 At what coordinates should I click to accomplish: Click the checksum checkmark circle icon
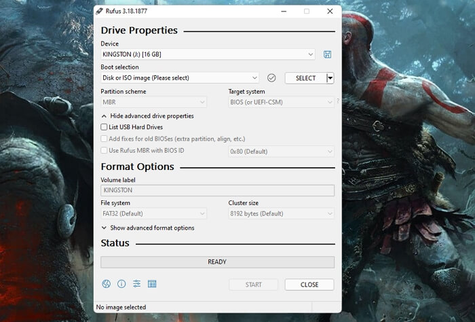(x=271, y=78)
